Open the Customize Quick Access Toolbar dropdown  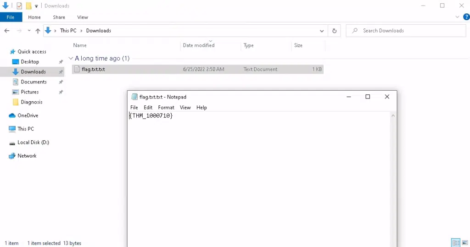click(36, 6)
